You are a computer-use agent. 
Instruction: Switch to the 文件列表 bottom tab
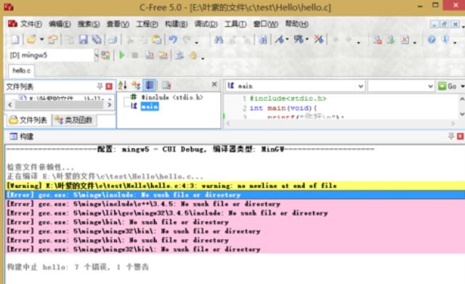pos(28,120)
